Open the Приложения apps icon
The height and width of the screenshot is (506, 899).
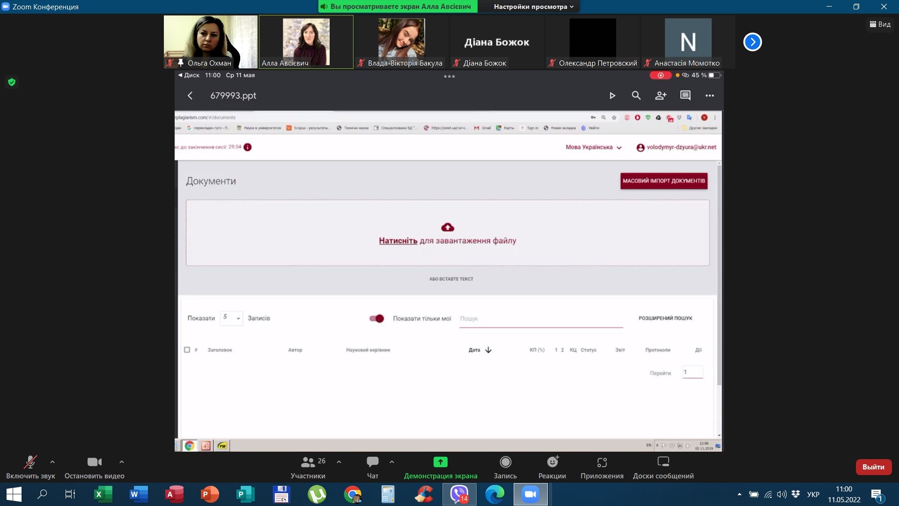click(x=602, y=462)
